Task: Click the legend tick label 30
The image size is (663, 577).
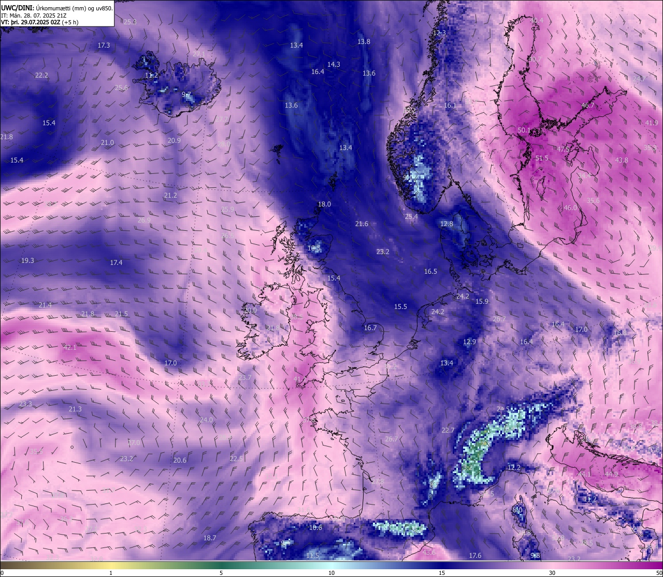Action: 552,573
